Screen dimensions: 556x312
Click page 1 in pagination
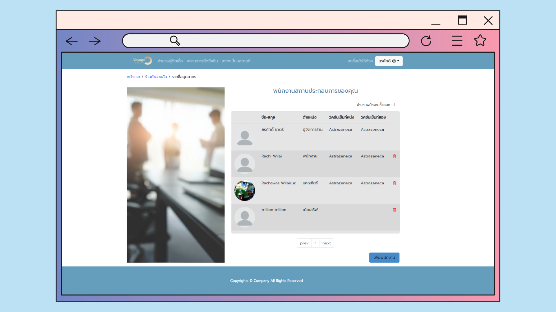point(316,243)
